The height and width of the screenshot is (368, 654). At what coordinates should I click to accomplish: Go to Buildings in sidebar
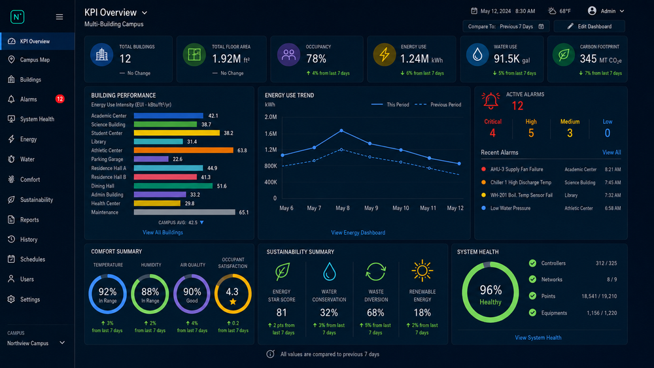tap(37, 79)
